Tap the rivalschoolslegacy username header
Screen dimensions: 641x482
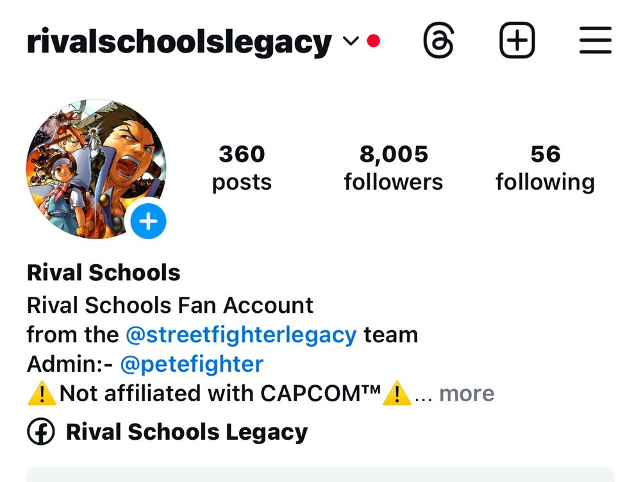point(179,42)
